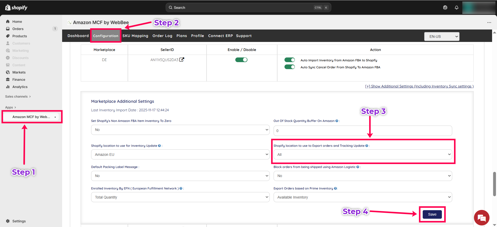Click the Save button
497x227 pixels.
[432, 214]
